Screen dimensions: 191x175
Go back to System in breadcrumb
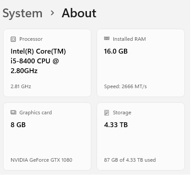point(22,13)
